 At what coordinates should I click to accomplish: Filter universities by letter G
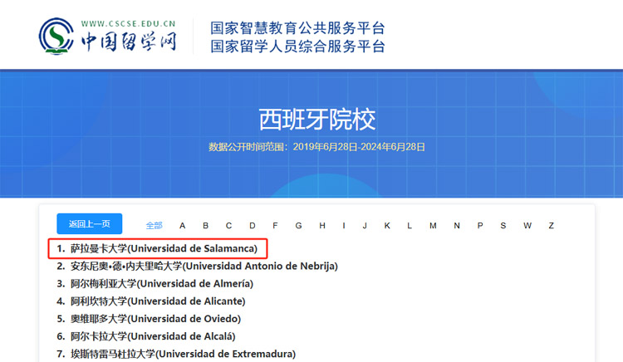pyautogui.click(x=299, y=226)
